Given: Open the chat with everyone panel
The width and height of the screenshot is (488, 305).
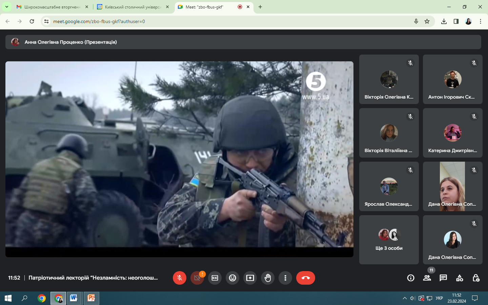Looking at the screenshot, I should click(443, 278).
